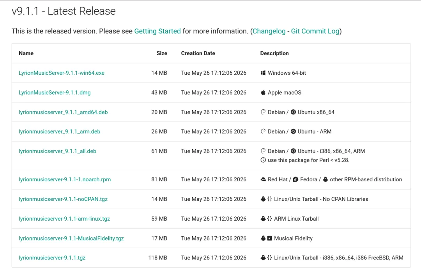Image resolution: width=421 pixels, height=272 pixels.
Task: Click the 'other RPM-based distribution' text
Action: (366, 179)
